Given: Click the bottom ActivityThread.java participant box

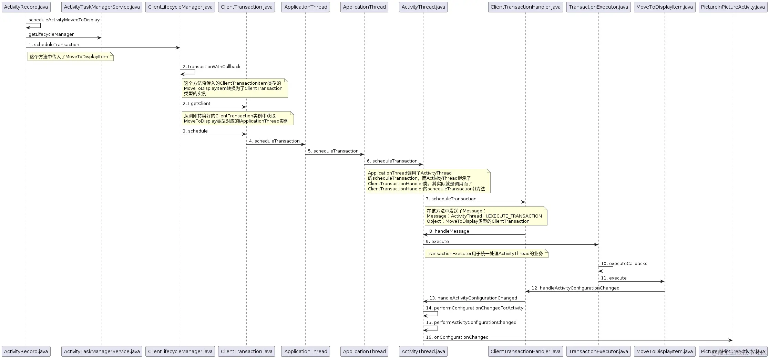Looking at the screenshot, I should (x=423, y=351).
